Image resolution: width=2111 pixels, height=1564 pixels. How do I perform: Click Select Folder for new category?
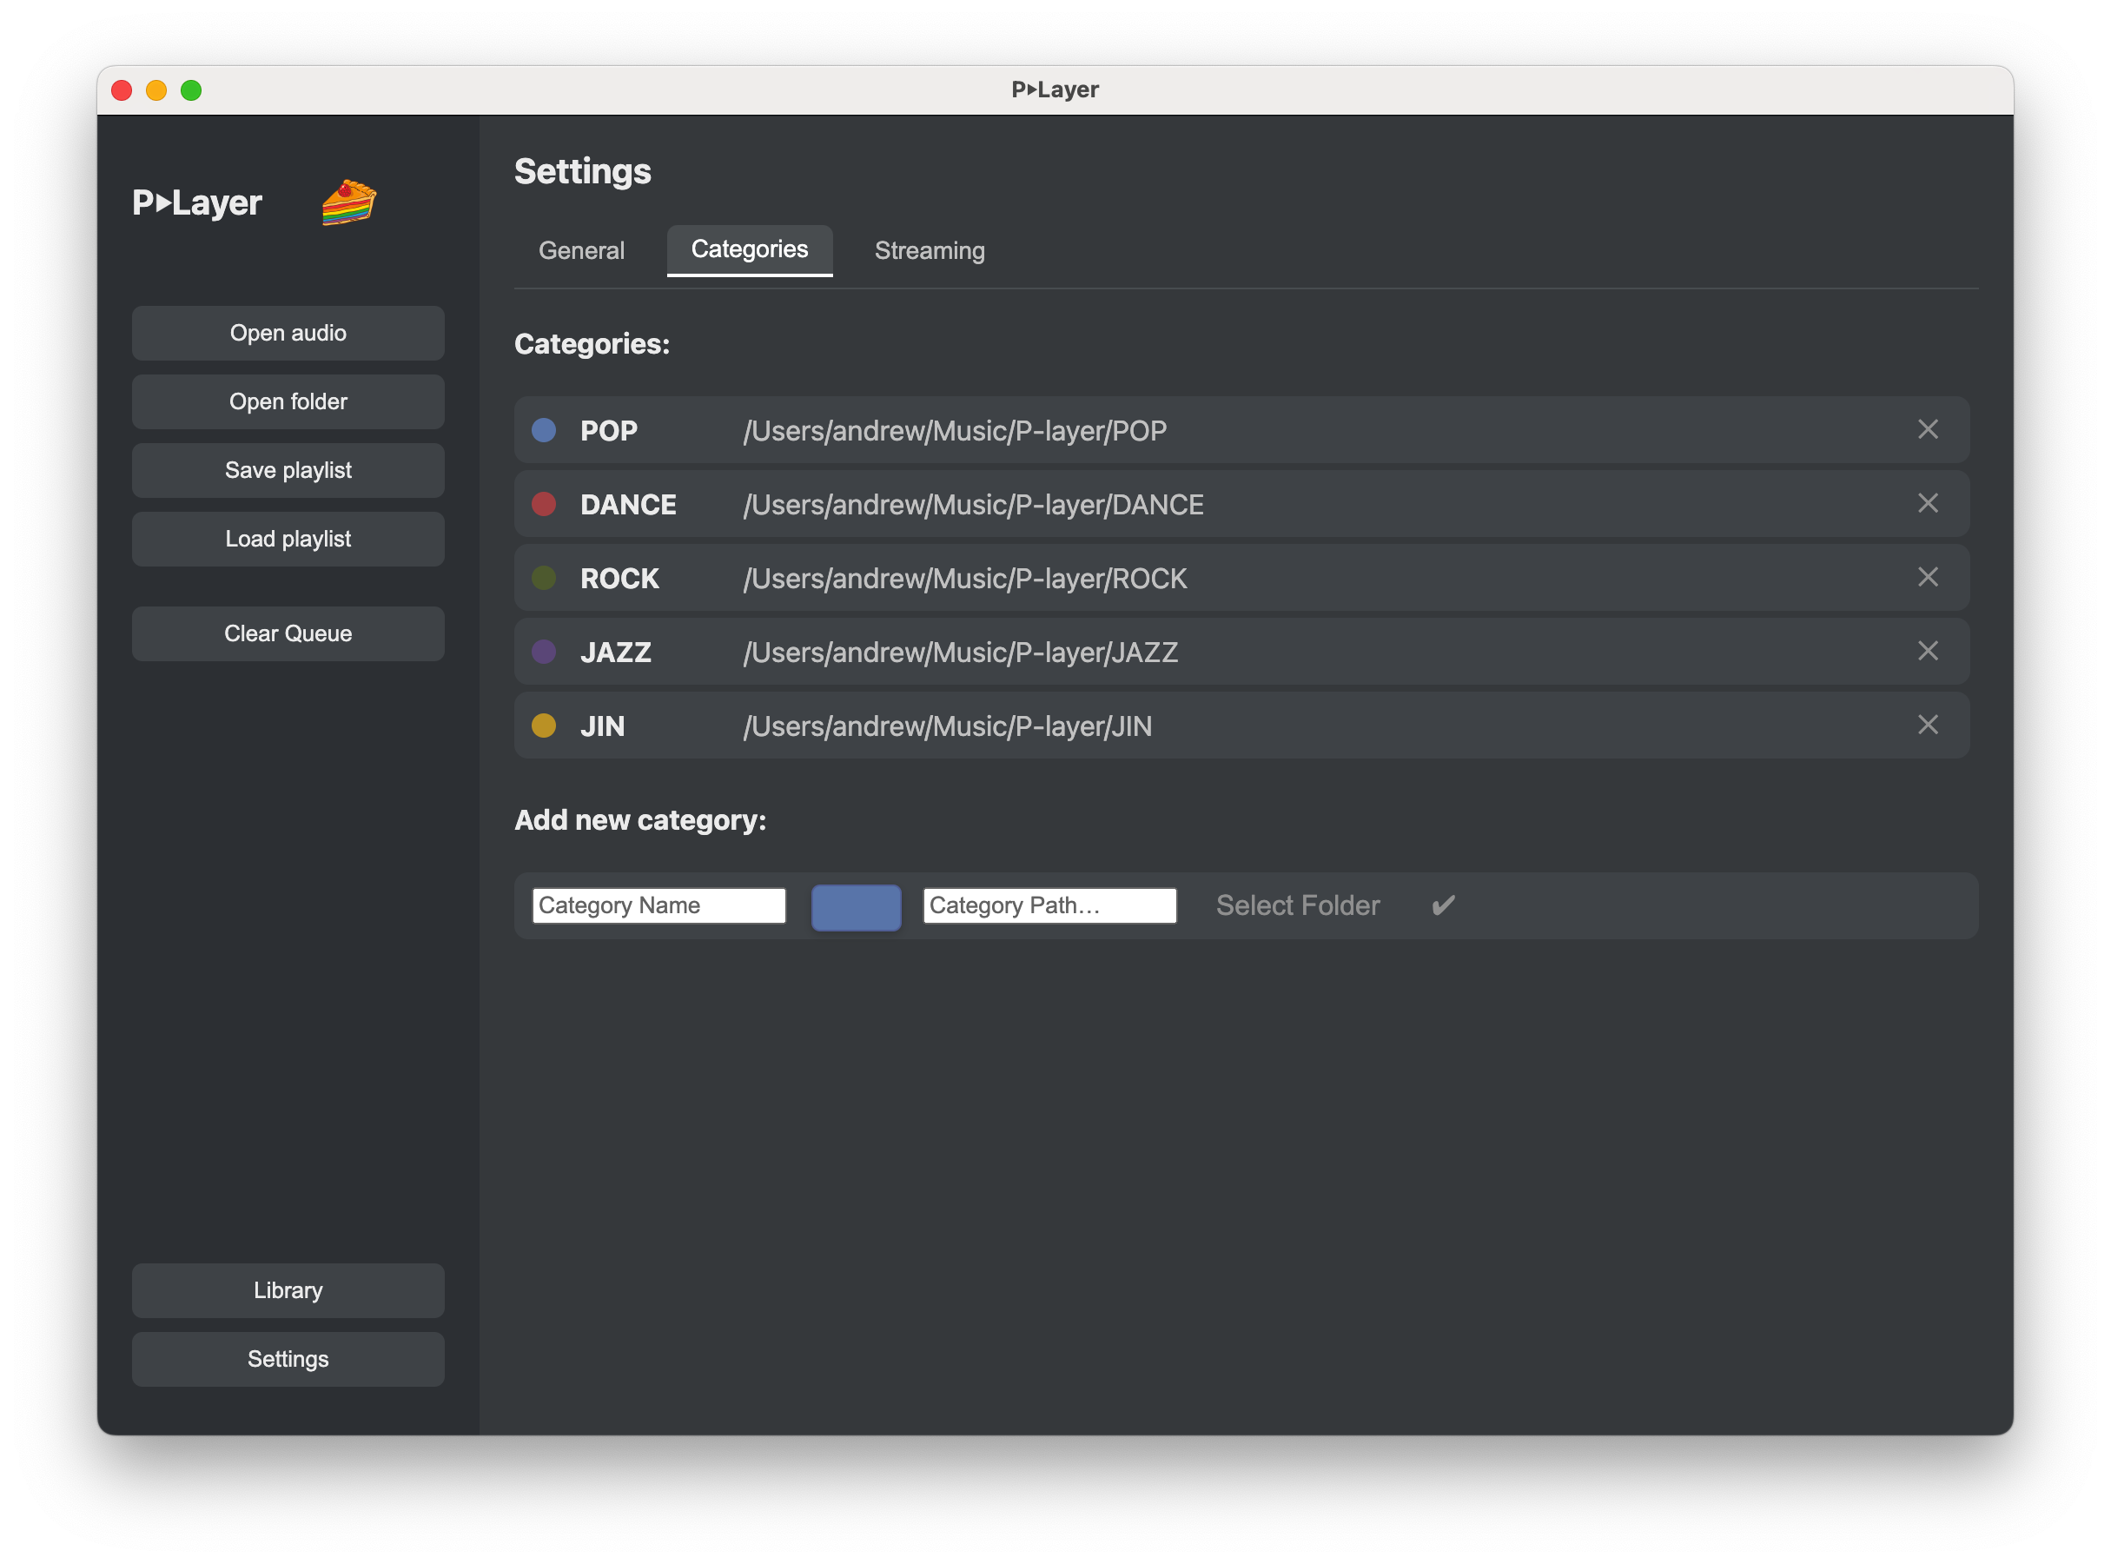[x=1297, y=905]
